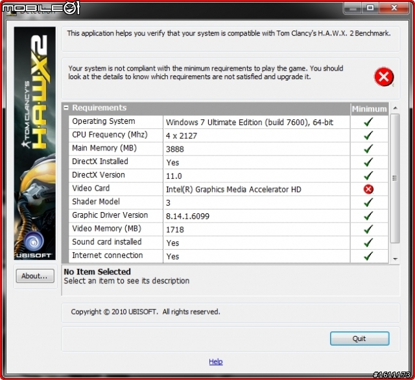Select the Sound card installed label
415x380 pixels.
(x=106, y=242)
